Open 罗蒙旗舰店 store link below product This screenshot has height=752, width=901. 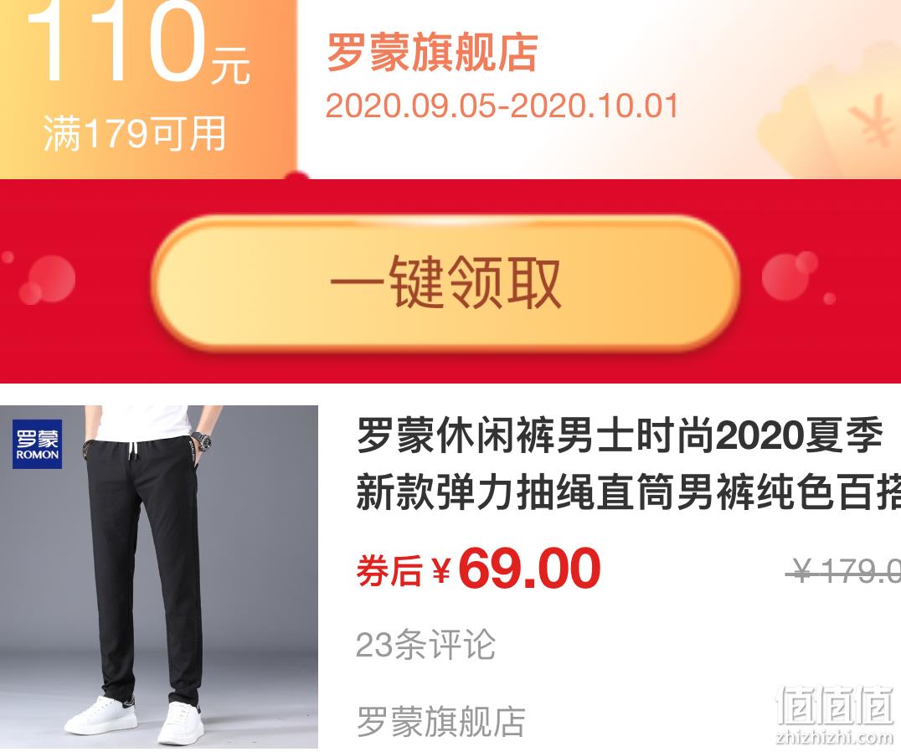(x=440, y=721)
